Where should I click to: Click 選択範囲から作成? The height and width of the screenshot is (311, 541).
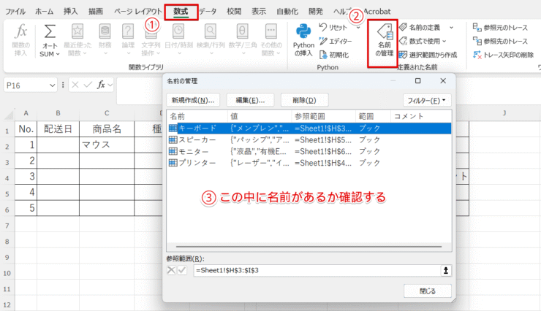coord(428,55)
